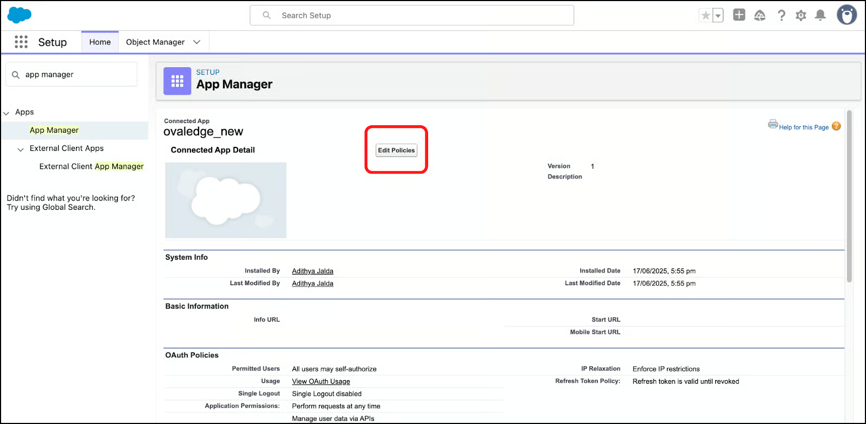This screenshot has width=866, height=424.
Task: Open the user profile avatar
Action: [846, 15]
